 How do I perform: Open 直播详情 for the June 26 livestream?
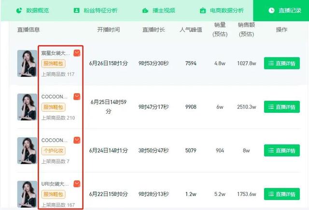coord(281,63)
